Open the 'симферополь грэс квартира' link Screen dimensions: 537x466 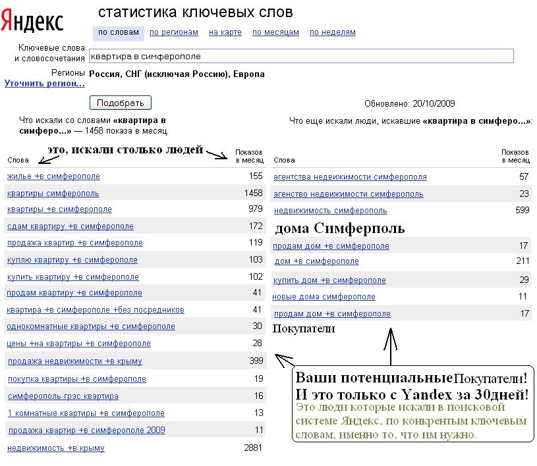coord(63,396)
